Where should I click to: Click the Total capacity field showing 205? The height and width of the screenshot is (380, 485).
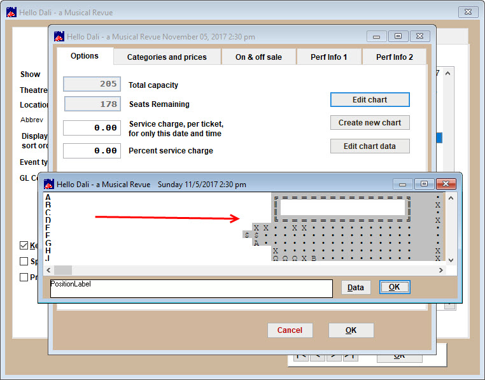pyautogui.click(x=92, y=84)
